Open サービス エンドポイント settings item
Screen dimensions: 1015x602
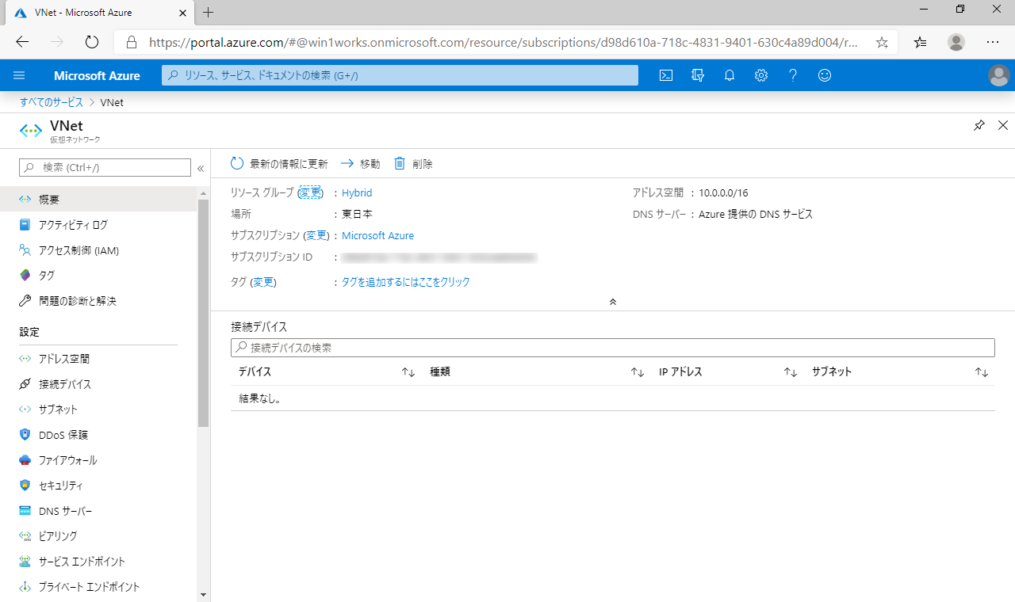98,562
